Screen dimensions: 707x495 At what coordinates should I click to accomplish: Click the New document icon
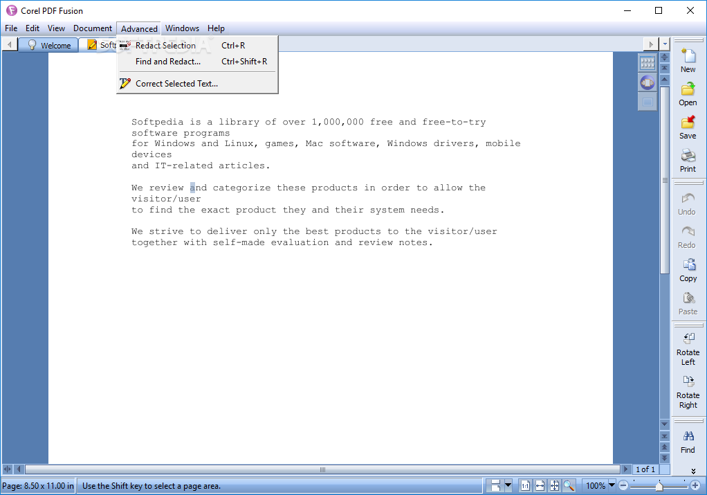click(688, 56)
